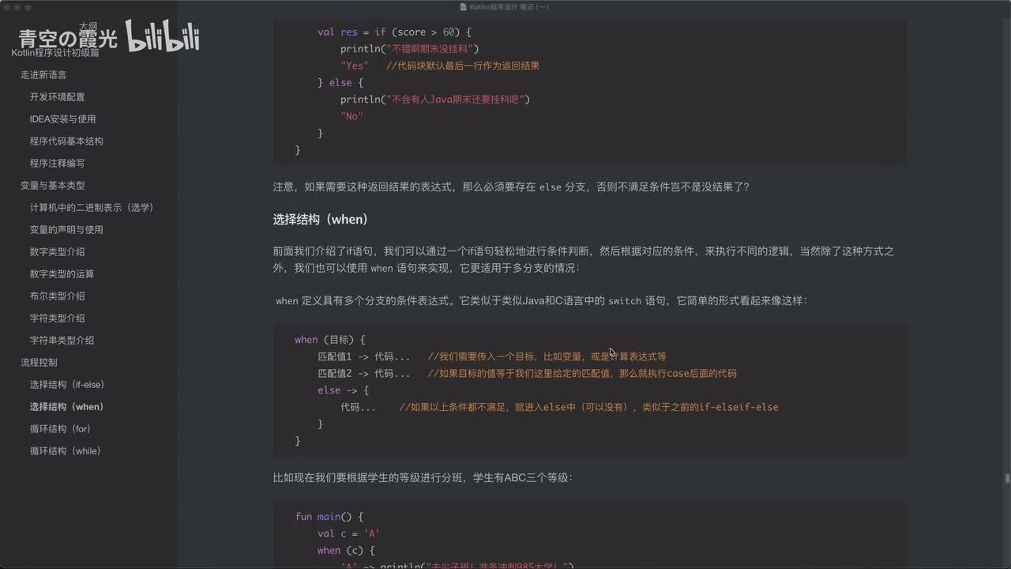Click the "val c = 'A'" code line
The image size is (1011, 569).
pos(349,533)
